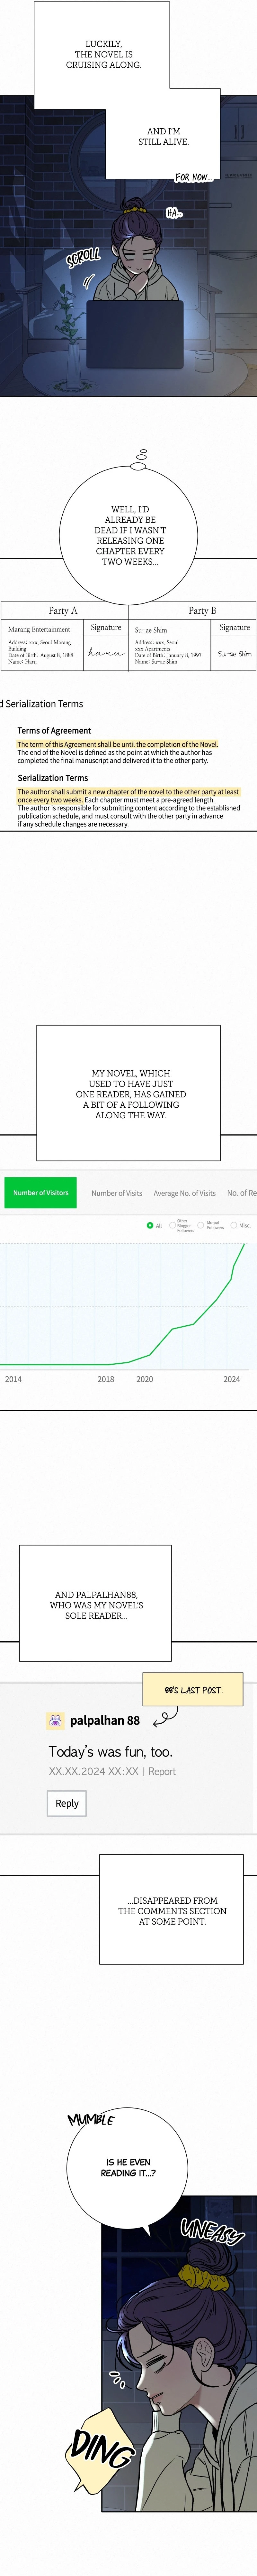
Task: Open the Number of Visitors tab
Action: pyautogui.click(x=41, y=1192)
